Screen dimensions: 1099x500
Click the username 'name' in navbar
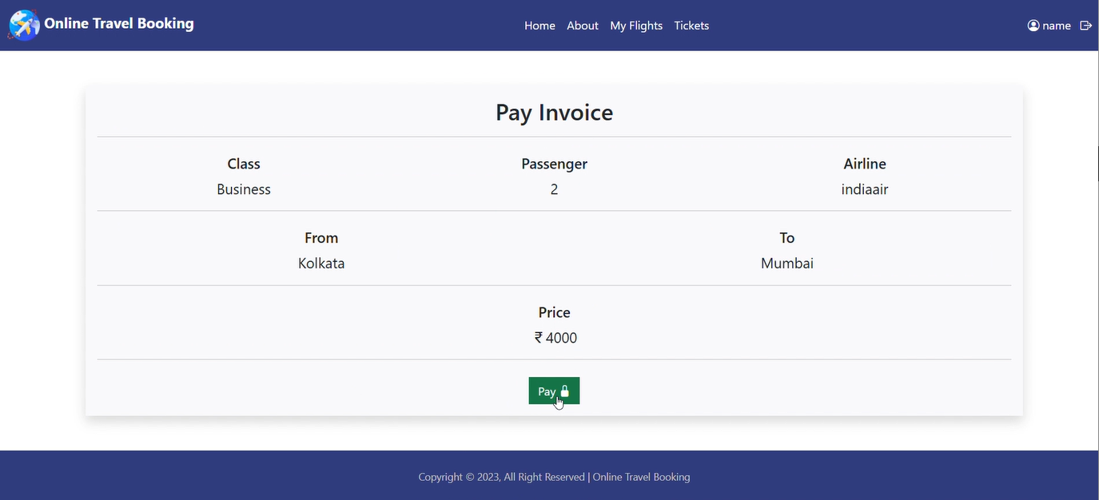click(x=1057, y=26)
